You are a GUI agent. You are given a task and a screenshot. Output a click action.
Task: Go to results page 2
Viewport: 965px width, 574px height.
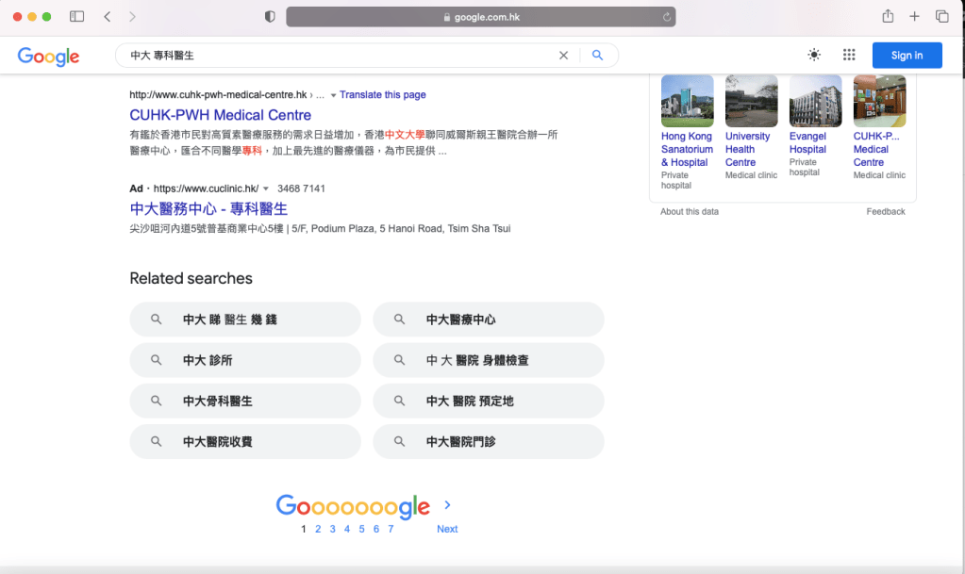[x=318, y=529]
